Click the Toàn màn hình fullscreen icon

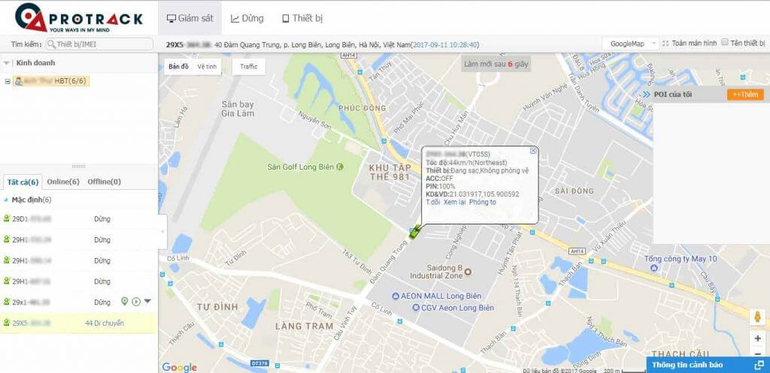(665, 44)
